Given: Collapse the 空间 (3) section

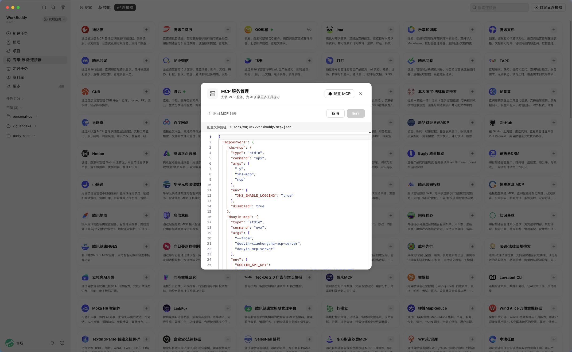Looking at the screenshot, I should point(14,108).
